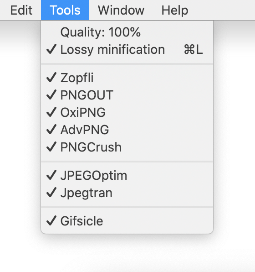
Task: Click the checkmark next to PNGOUT
Action: click(51, 95)
